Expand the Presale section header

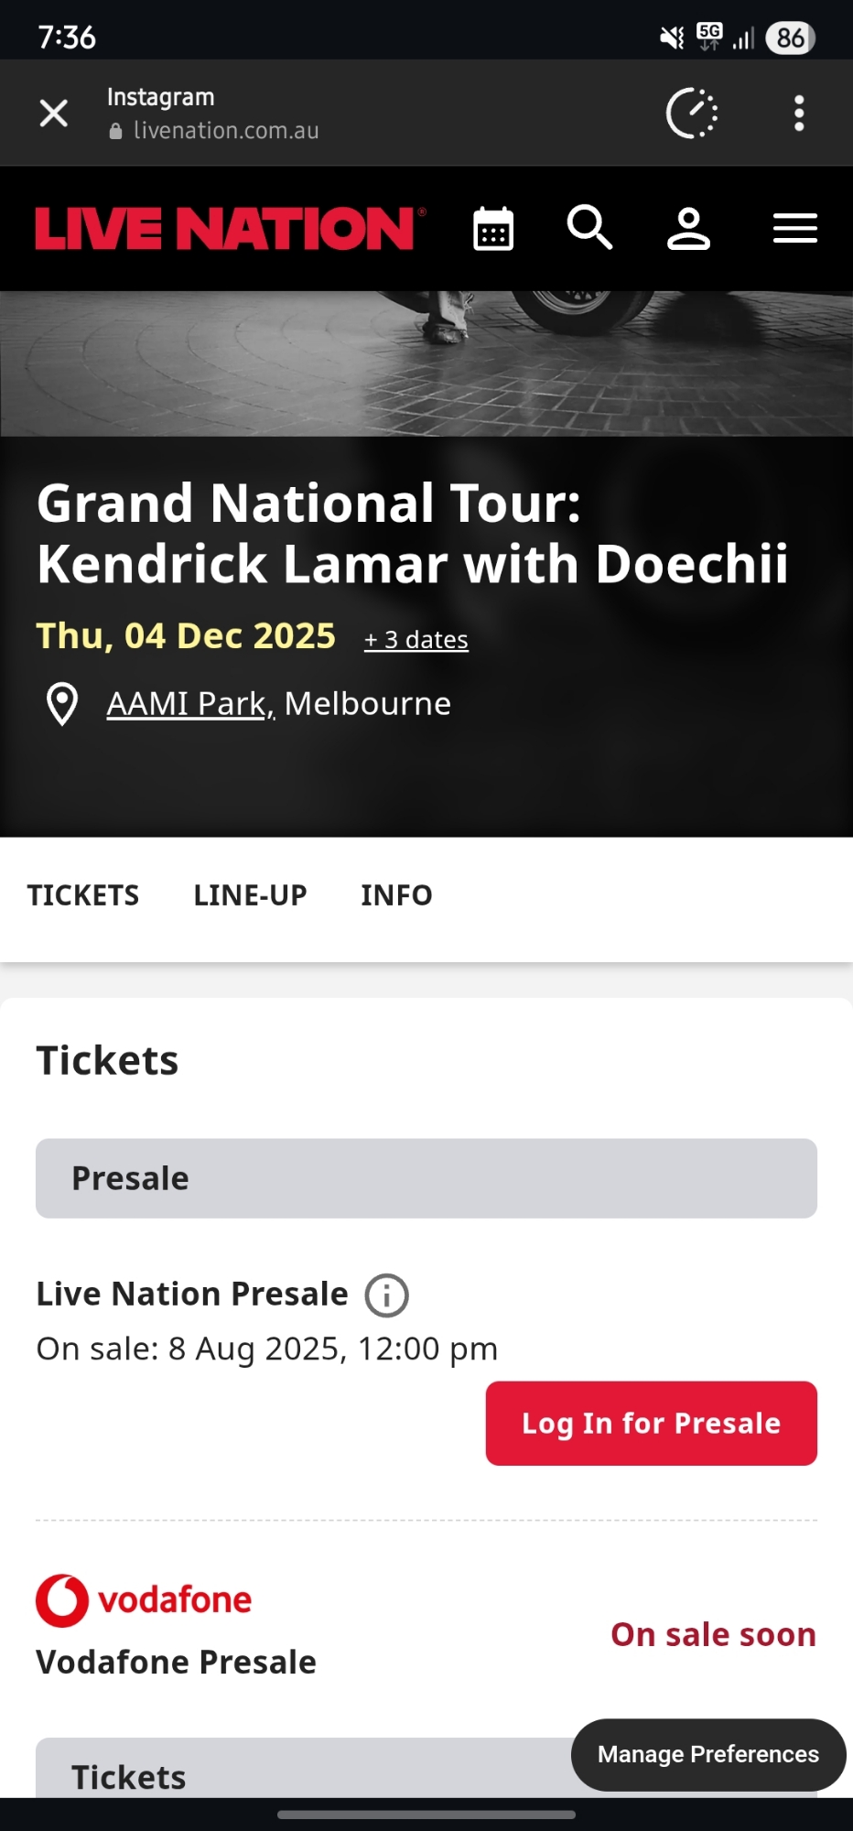click(426, 1178)
